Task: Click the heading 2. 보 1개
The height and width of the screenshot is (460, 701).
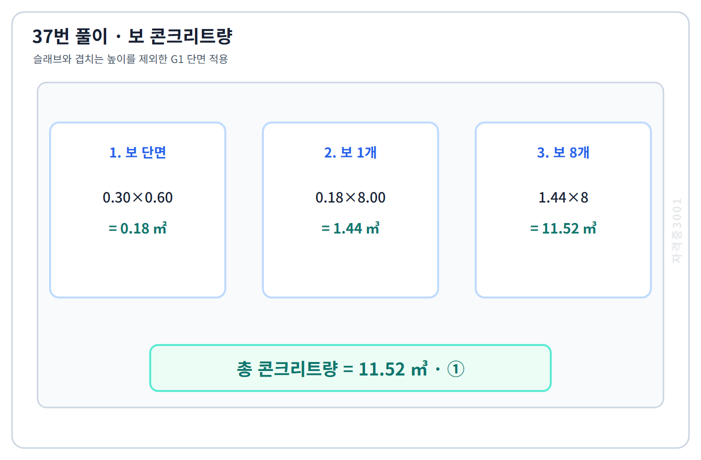Action: pyautogui.click(x=350, y=152)
